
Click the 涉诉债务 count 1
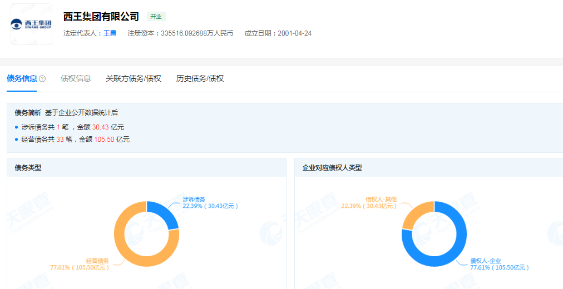point(58,127)
